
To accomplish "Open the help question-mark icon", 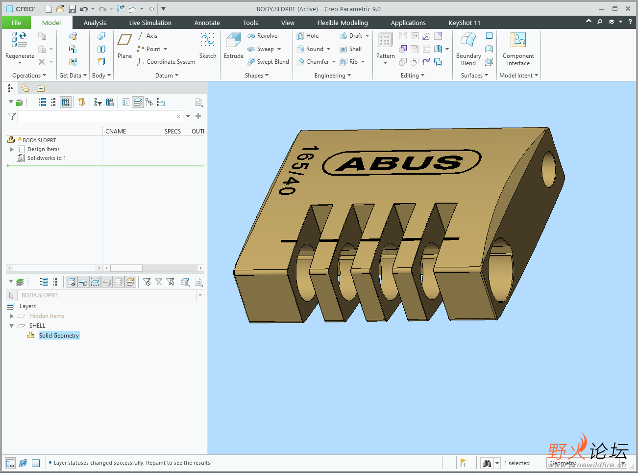I will [x=630, y=22].
